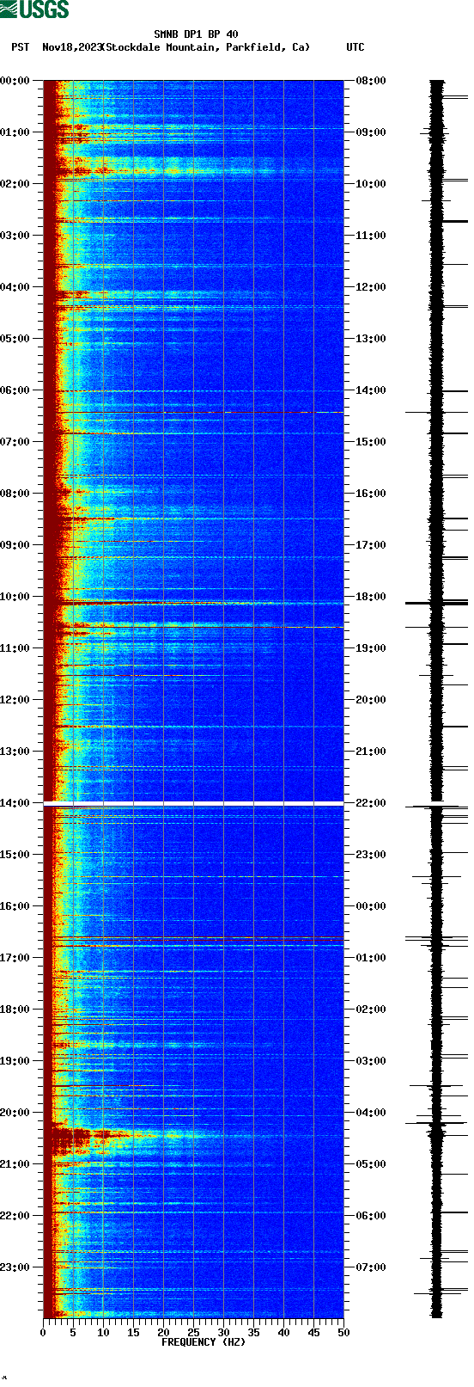474x1387 pixels.
Task: Click the title text SMNB DP1 BP 40
Action: pyautogui.click(x=196, y=35)
